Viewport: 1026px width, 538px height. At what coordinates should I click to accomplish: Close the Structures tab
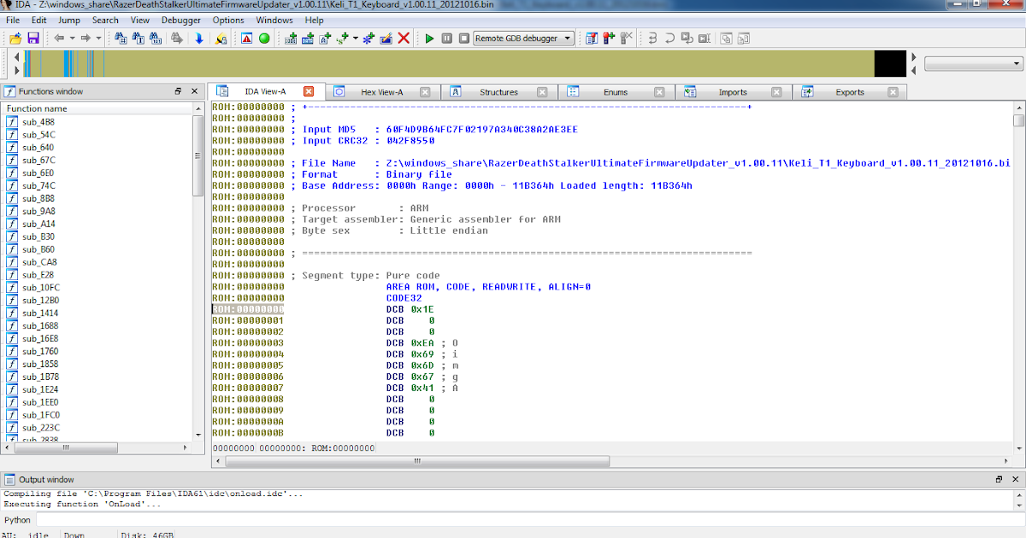[543, 92]
